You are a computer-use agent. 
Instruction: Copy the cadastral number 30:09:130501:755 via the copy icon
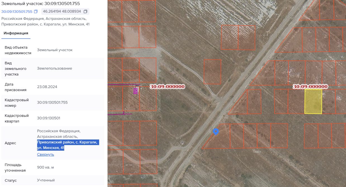tap(35, 12)
